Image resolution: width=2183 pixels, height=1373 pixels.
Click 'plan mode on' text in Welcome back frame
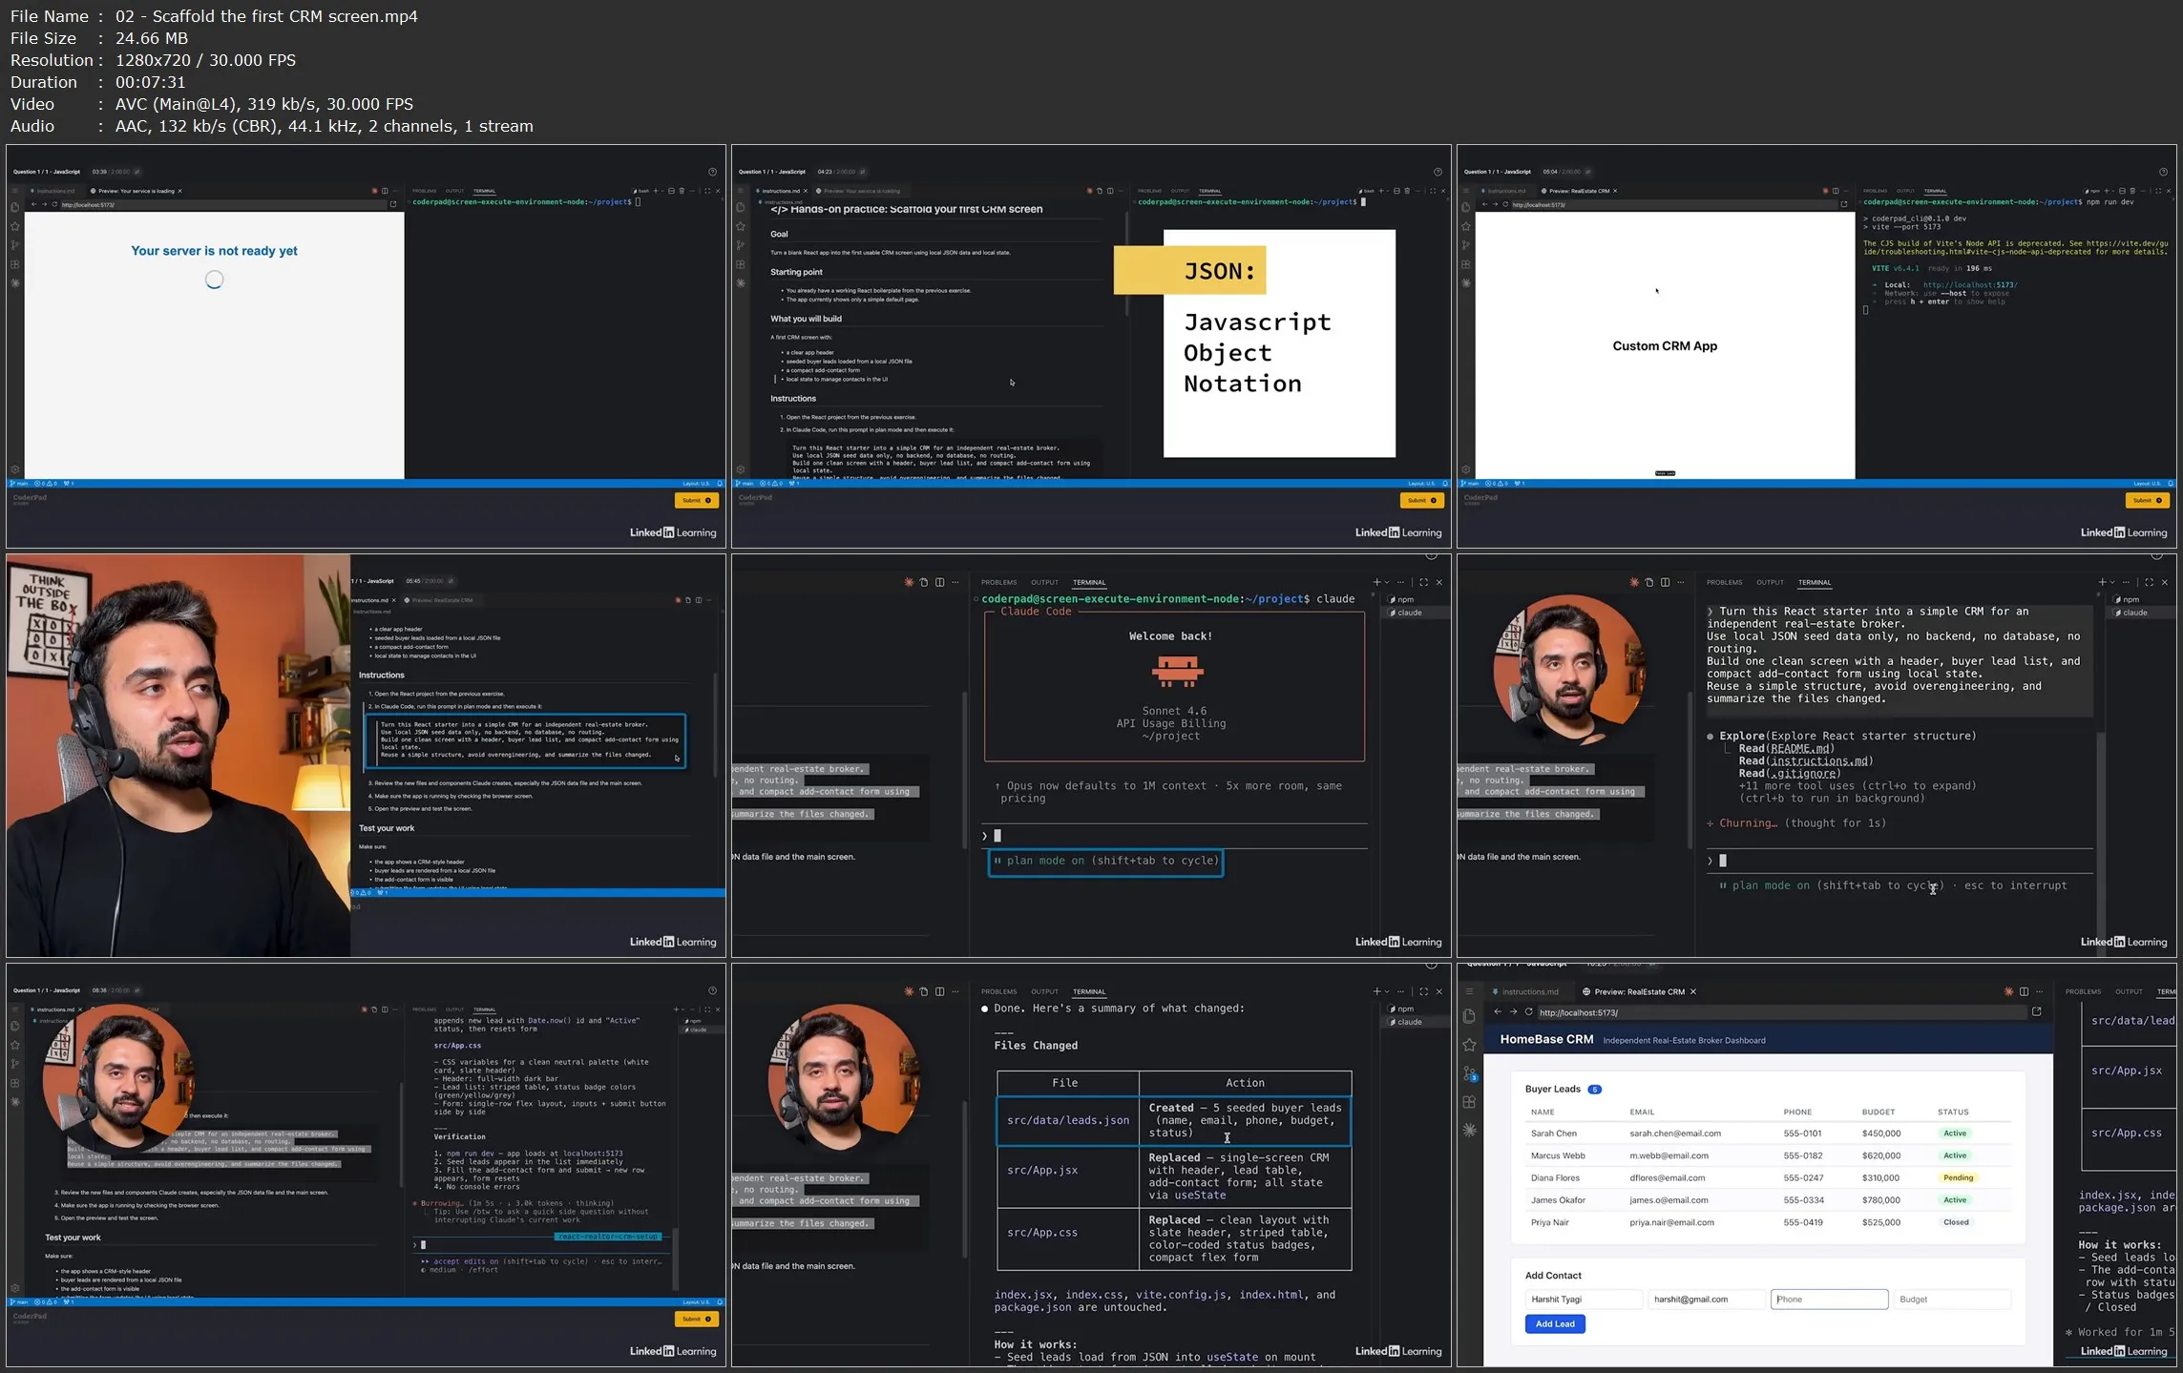(x=1045, y=861)
